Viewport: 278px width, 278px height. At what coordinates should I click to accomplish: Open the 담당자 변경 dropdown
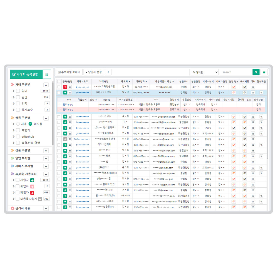[x=93, y=72]
